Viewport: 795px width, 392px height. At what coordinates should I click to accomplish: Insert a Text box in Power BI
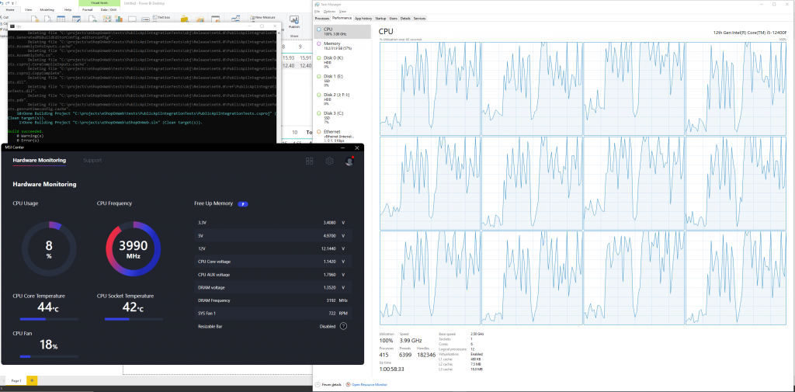(x=160, y=16)
